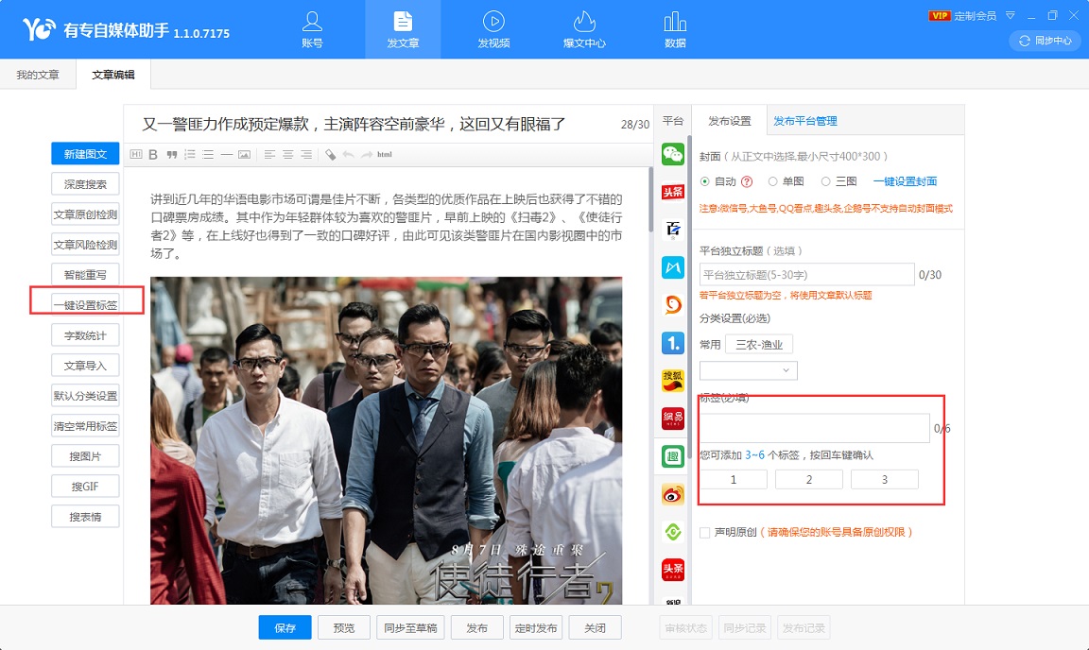This screenshot has height=650, width=1089.
Task: Select the Sohu 搜狐 platform icon
Action: tap(673, 381)
